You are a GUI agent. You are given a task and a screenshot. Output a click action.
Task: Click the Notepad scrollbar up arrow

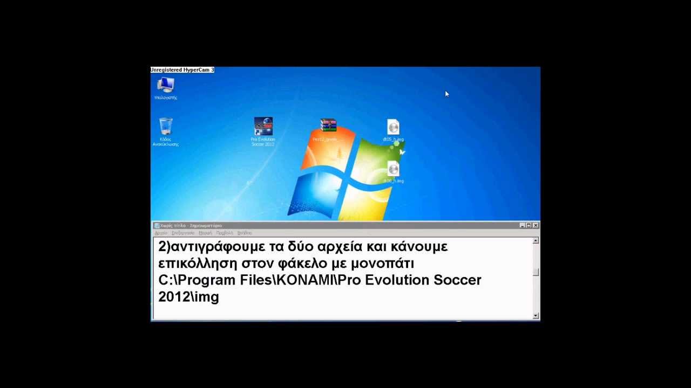pyautogui.click(x=536, y=241)
